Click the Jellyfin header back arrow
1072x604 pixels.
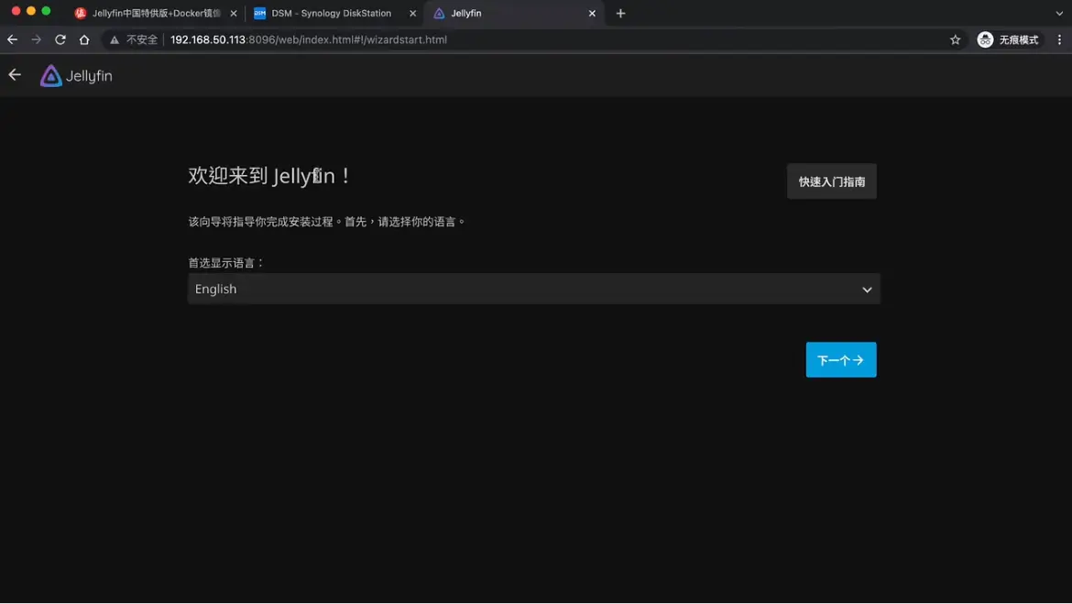(15, 75)
